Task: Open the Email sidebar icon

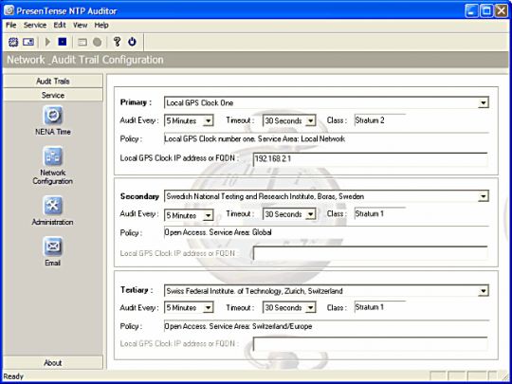Action: tap(52, 247)
